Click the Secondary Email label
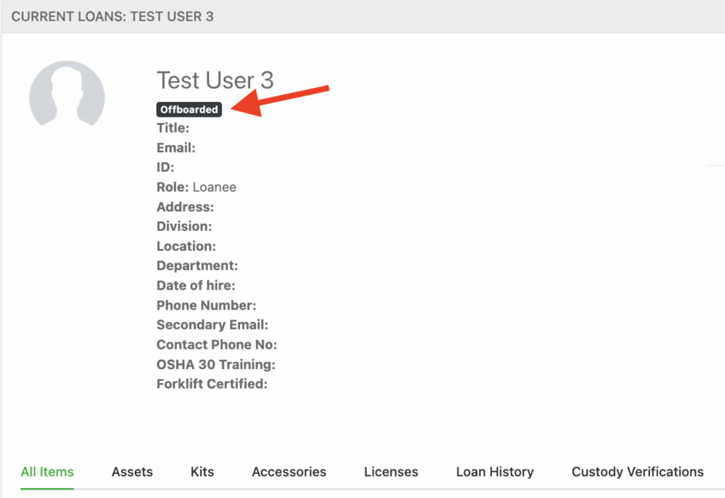The image size is (725, 498). [x=212, y=325]
